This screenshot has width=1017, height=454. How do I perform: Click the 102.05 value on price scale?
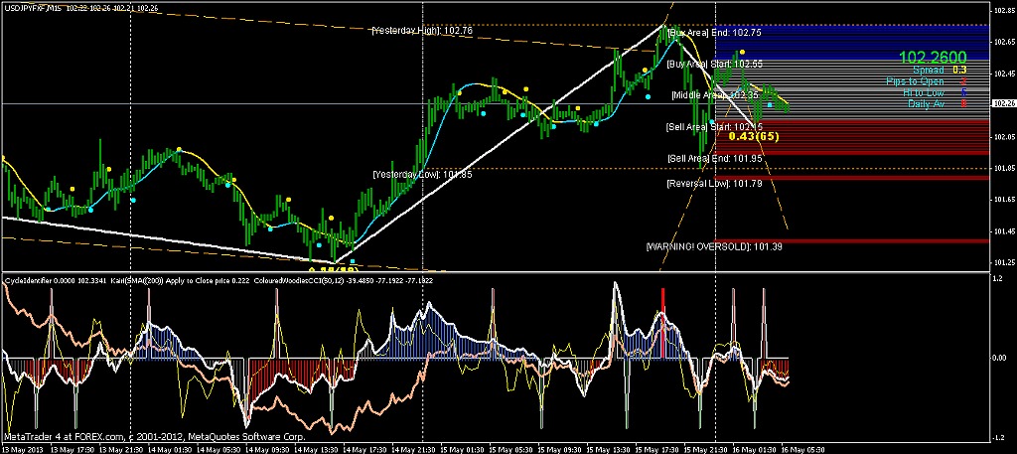coord(1003,137)
